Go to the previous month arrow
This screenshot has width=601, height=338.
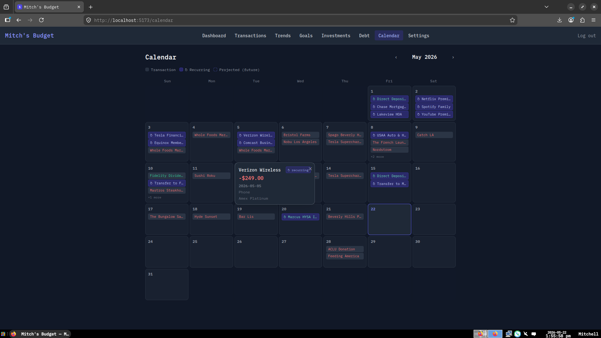396,57
